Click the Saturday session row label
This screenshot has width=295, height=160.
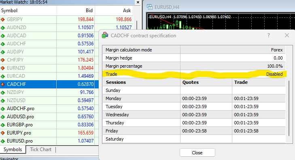coord(115,139)
